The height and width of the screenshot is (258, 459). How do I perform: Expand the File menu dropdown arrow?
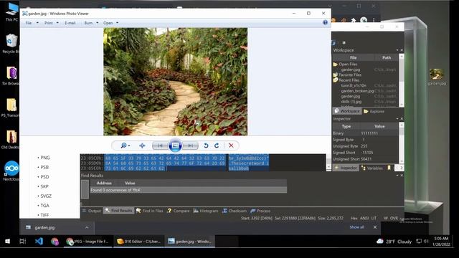click(x=37, y=23)
